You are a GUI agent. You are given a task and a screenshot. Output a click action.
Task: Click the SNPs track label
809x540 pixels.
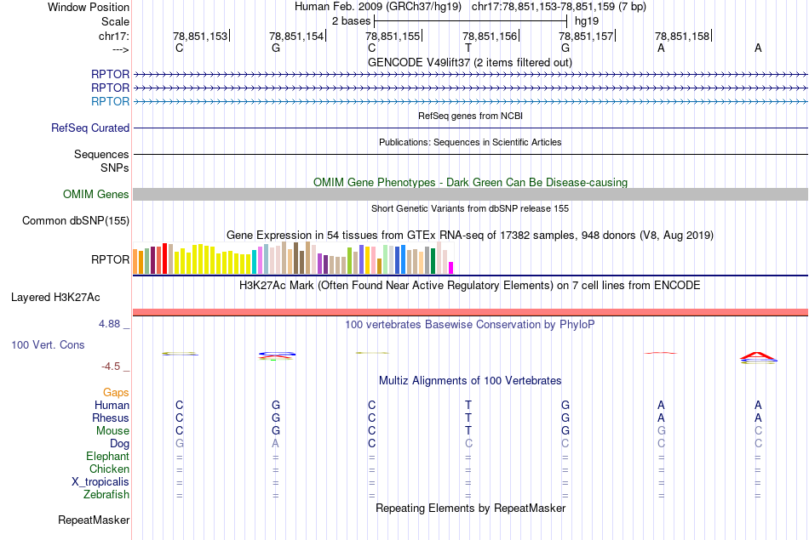(115, 168)
